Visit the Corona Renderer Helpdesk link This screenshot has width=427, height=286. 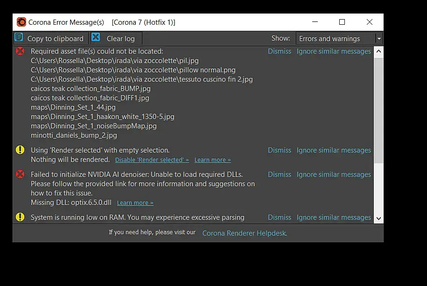(245, 233)
